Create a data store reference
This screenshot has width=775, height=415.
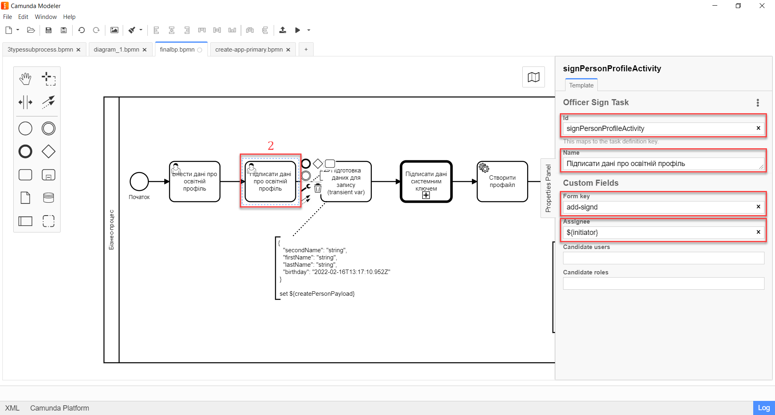click(x=48, y=198)
